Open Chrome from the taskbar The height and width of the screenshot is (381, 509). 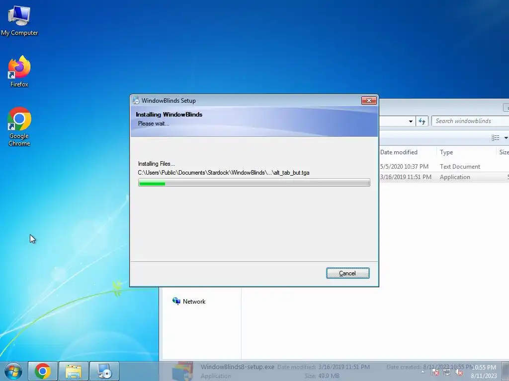pyautogui.click(x=43, y=371)
